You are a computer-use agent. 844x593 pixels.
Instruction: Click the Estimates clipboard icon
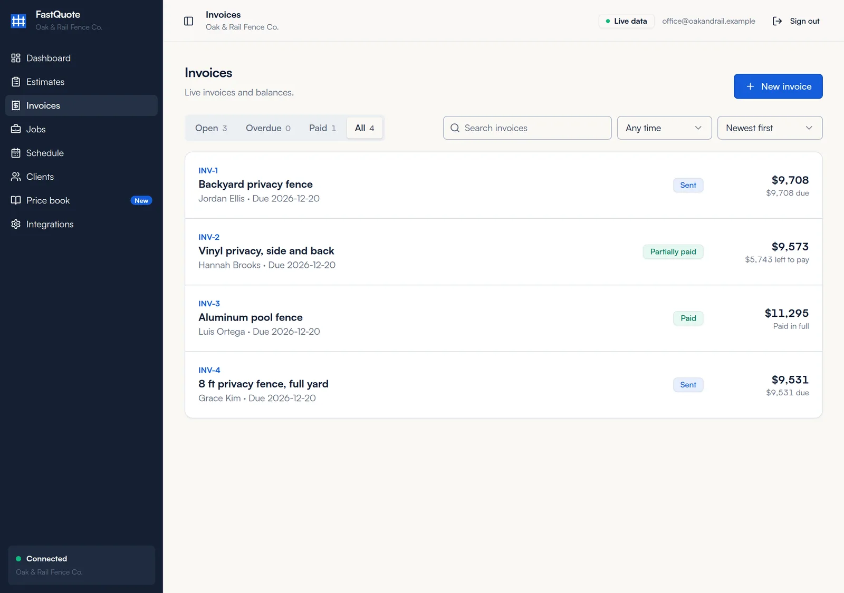(x=16, y=82)
